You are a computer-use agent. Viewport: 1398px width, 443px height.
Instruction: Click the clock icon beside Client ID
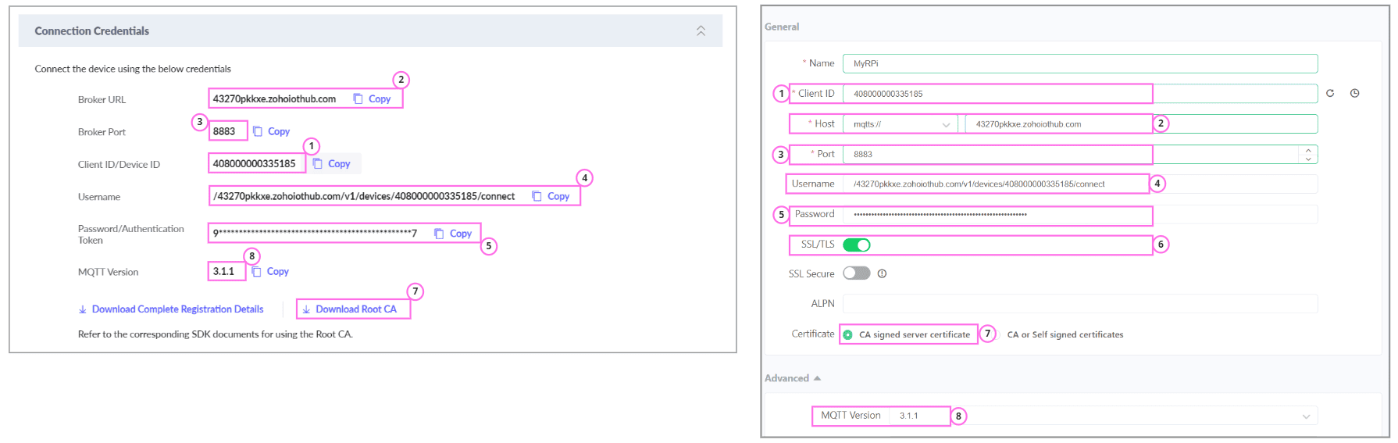click(x=1355, y=93)
